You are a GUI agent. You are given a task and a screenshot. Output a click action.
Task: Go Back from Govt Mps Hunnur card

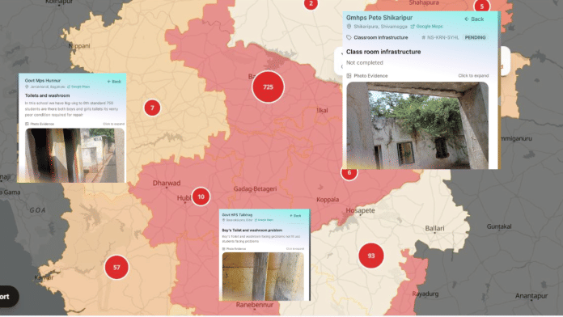(114, 82)
